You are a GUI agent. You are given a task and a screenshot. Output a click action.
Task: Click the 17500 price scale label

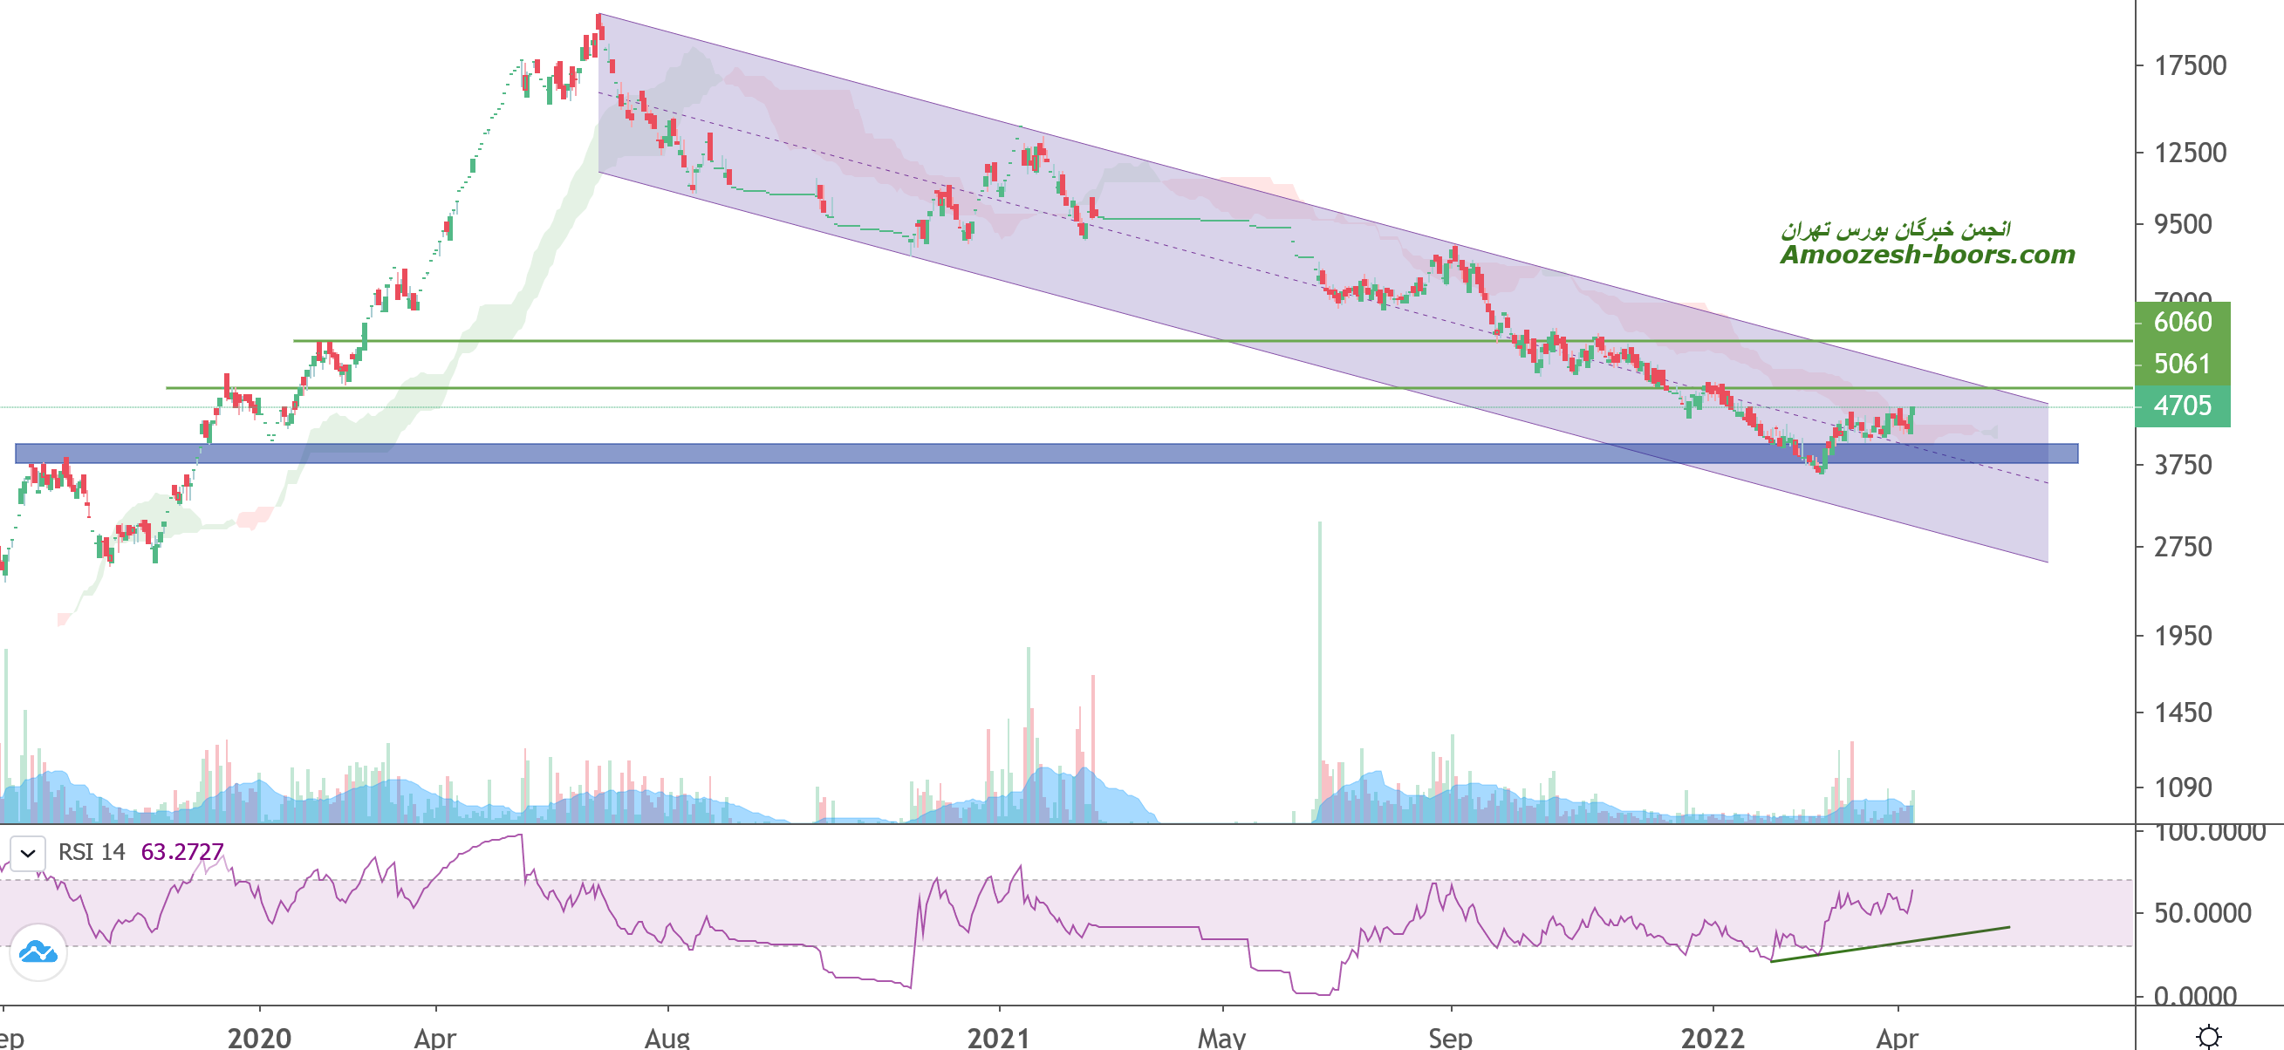pyautogui.click(x=2190, y=65)
